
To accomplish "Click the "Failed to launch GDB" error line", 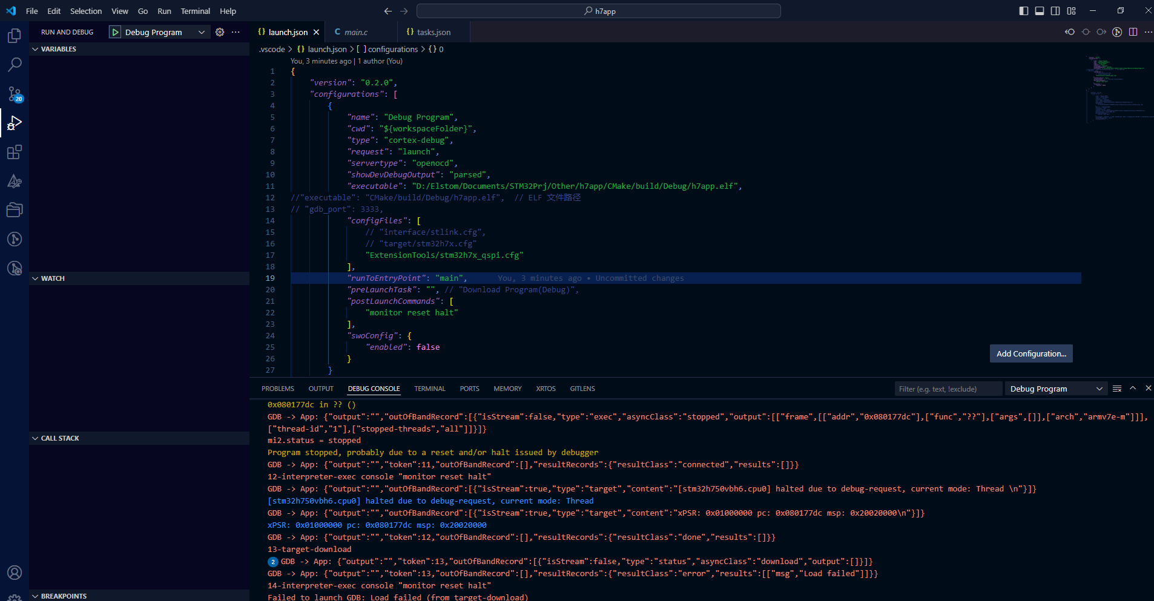I will 398,597.
